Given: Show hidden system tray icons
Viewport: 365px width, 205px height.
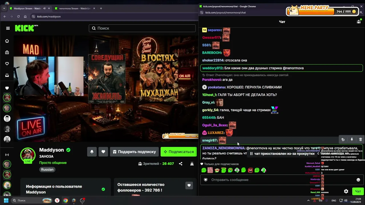Looking at the screenshot, I should click(x=308, y=200).
